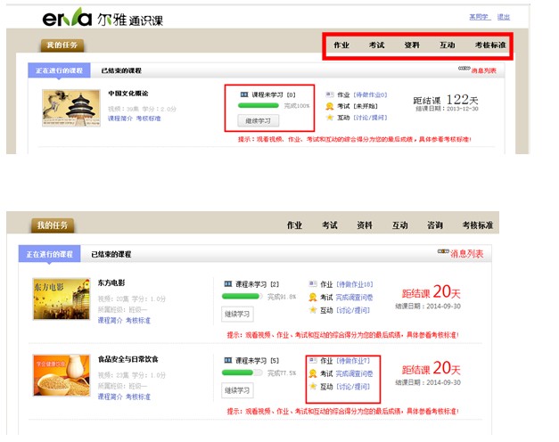Click the 退出 logout link
The width and height of the screenshot is (559, 442).
tap(504, 17)
